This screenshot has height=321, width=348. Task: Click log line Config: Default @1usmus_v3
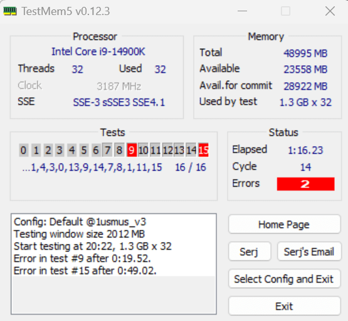[x=80, y=222]
